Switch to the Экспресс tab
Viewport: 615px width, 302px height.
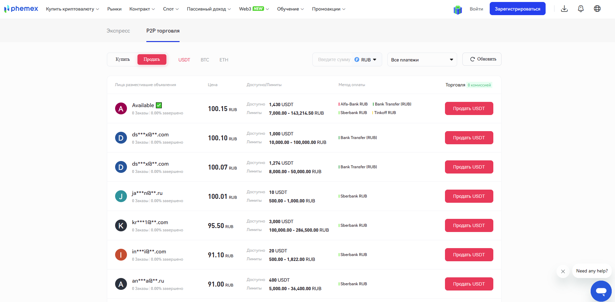(118, 31)
